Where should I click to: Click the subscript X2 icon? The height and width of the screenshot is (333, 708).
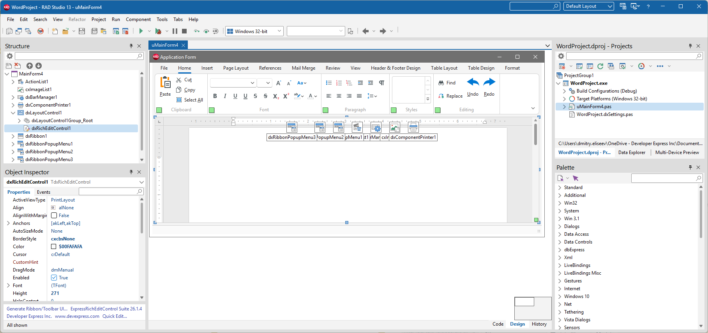[276, 96]
